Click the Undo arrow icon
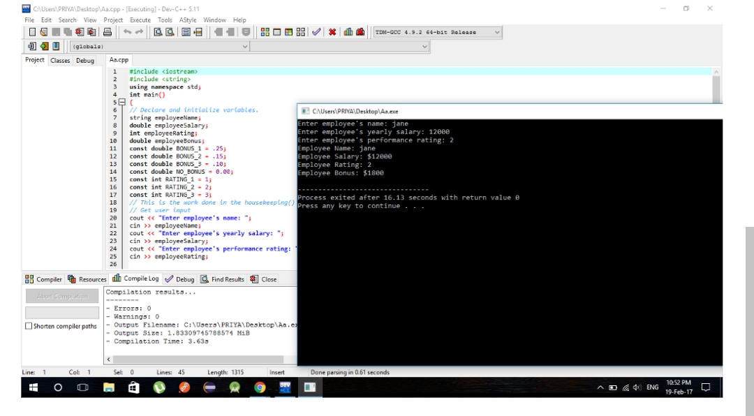Screen dimensions: 754x416 click(128, 32)
